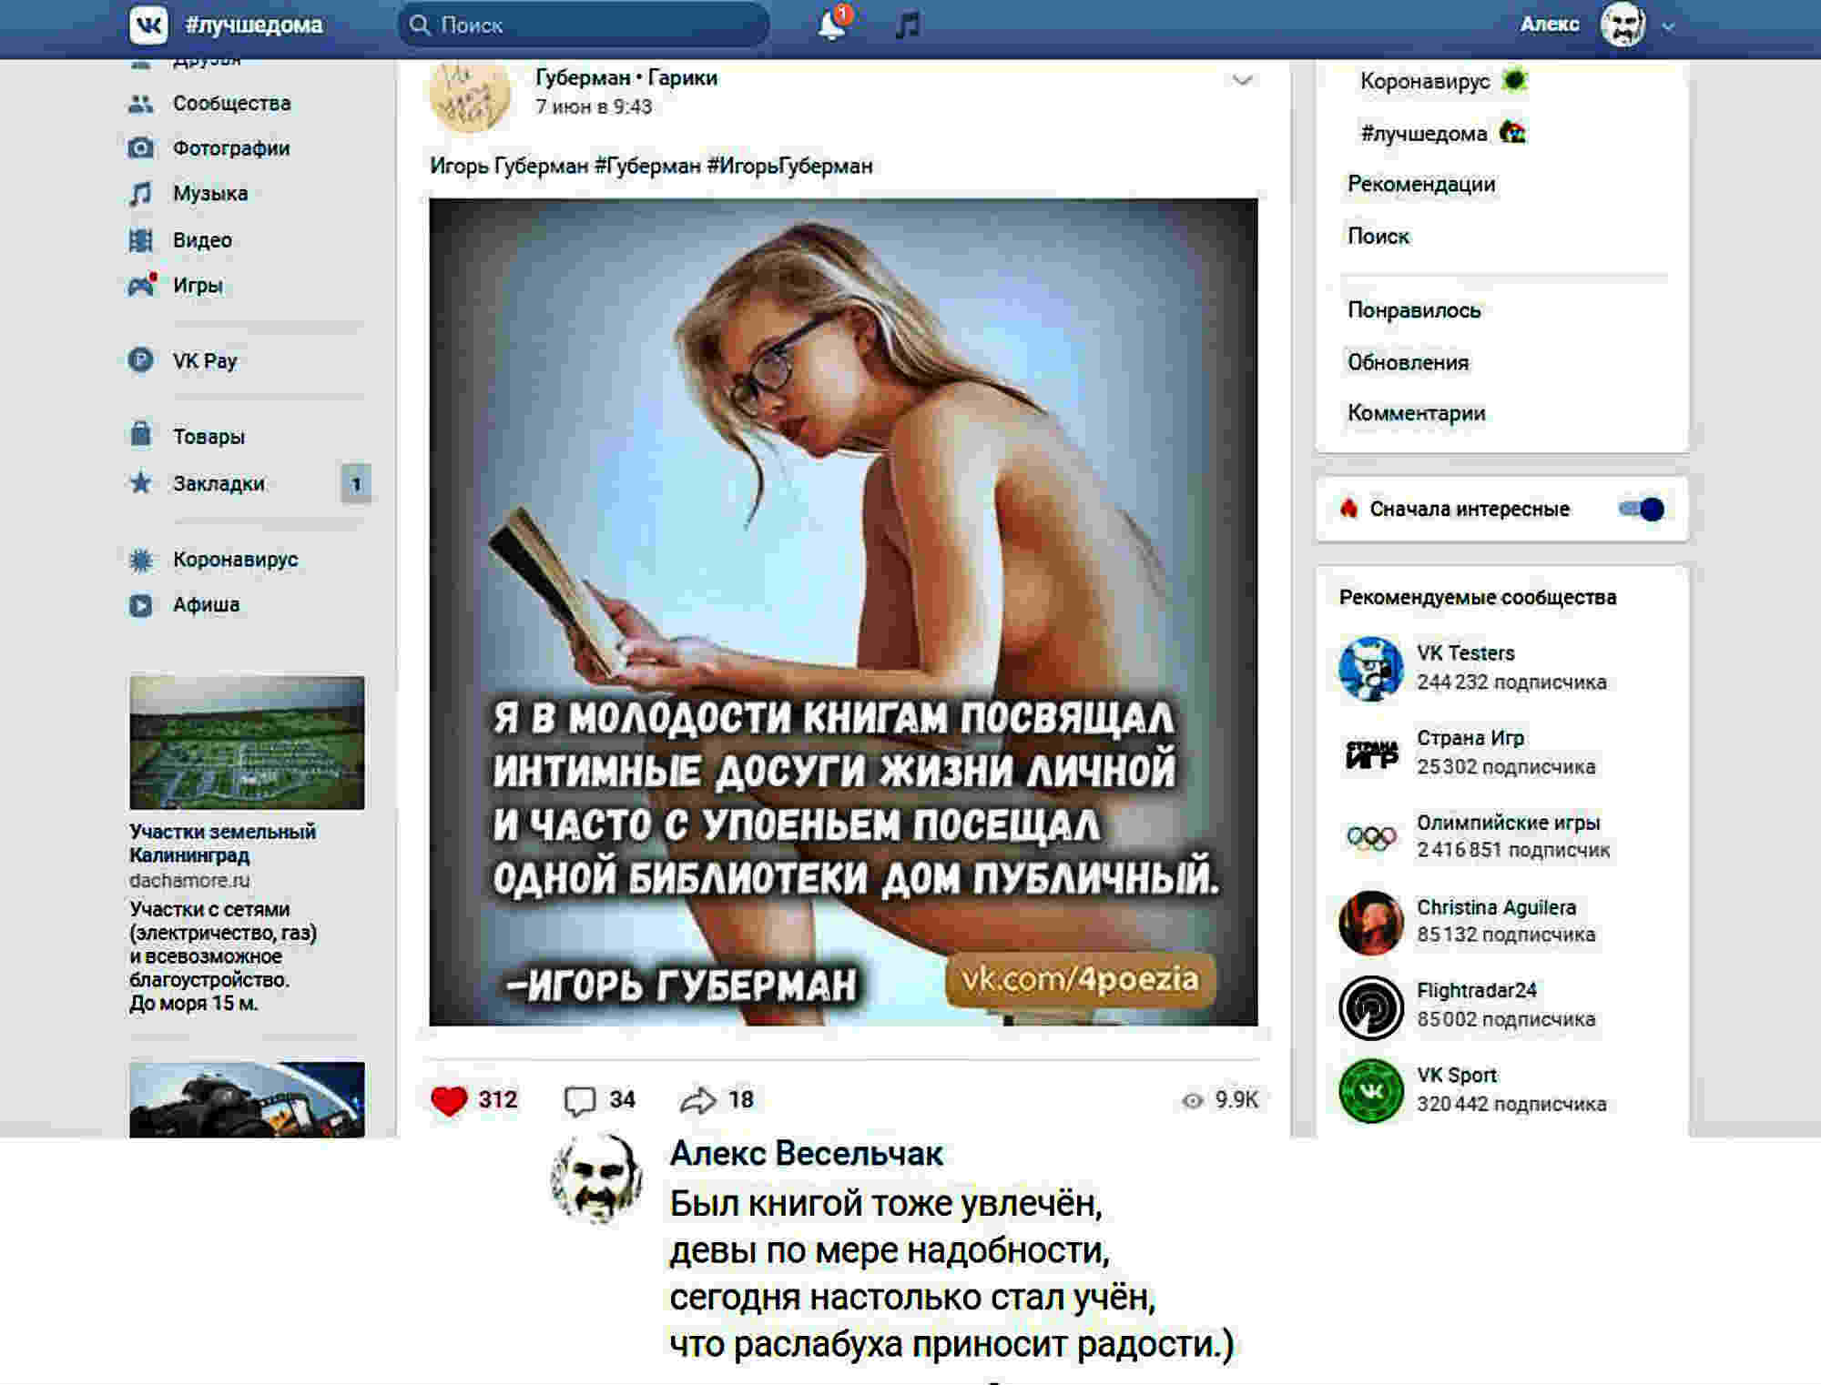Viewport: 1821px width, 1385px height.
Task: Share the post with the arrow icon
Action: [698, 1100]
